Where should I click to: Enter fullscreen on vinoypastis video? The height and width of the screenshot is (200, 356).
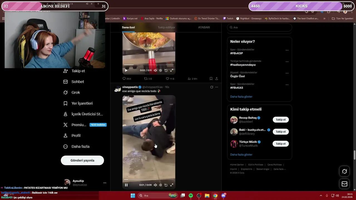tap(172, 185)
